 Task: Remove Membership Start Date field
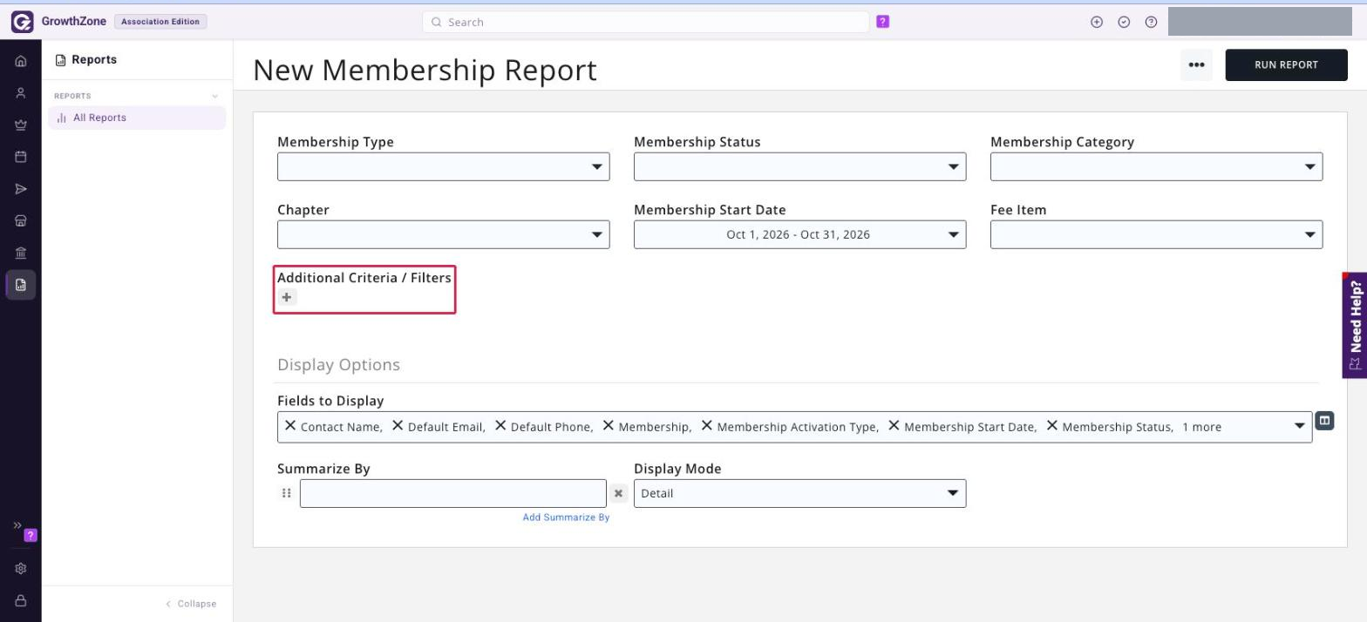coord(894,426)
